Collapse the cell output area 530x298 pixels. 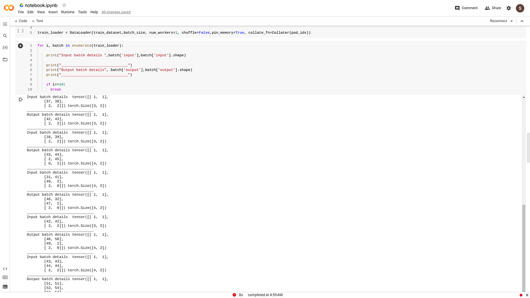coord(20,99)
